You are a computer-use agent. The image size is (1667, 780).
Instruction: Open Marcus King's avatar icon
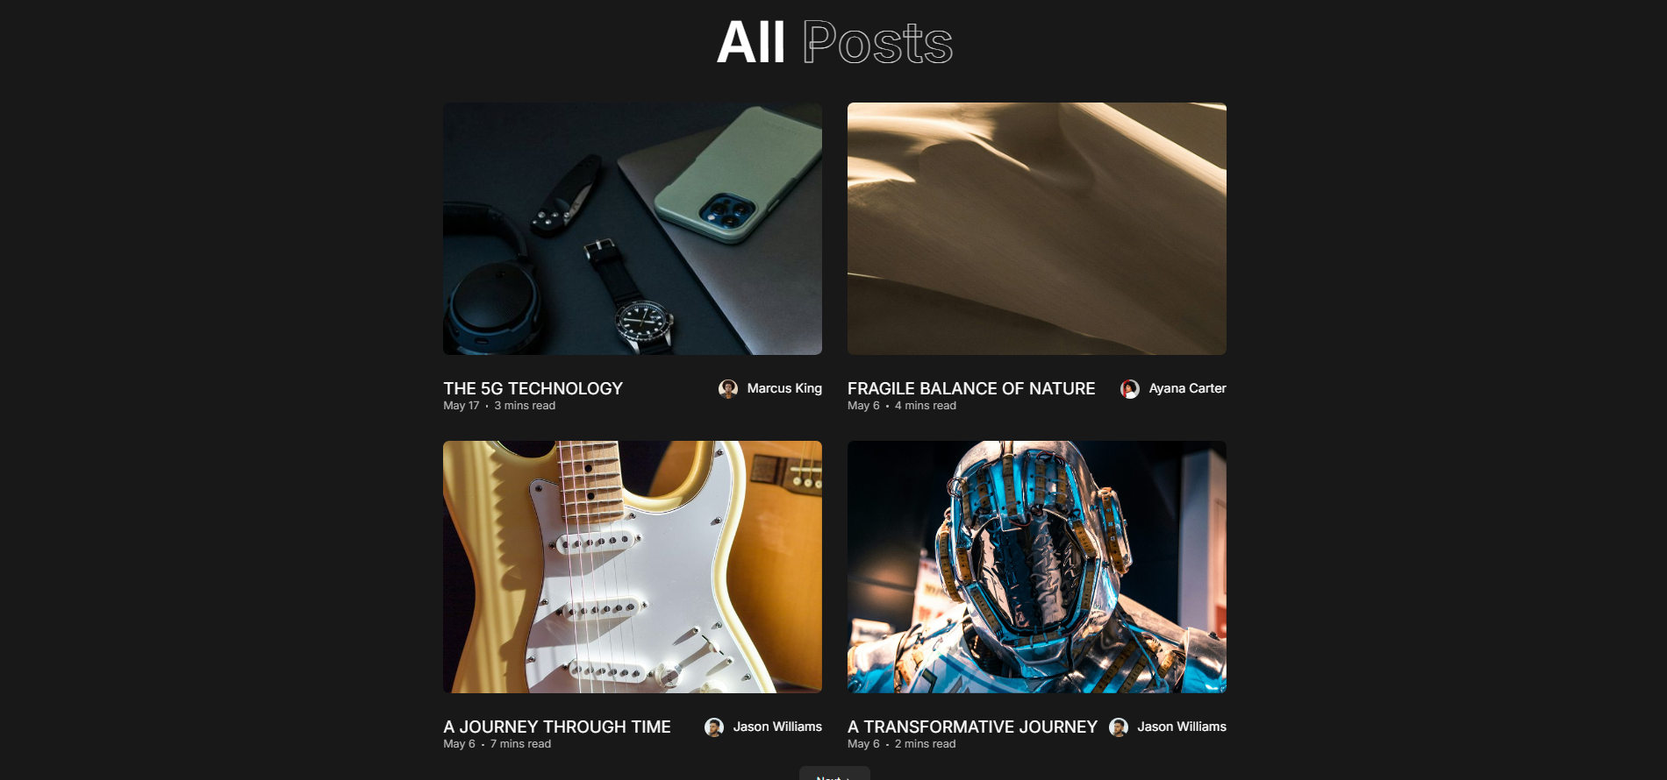(728, 388)
